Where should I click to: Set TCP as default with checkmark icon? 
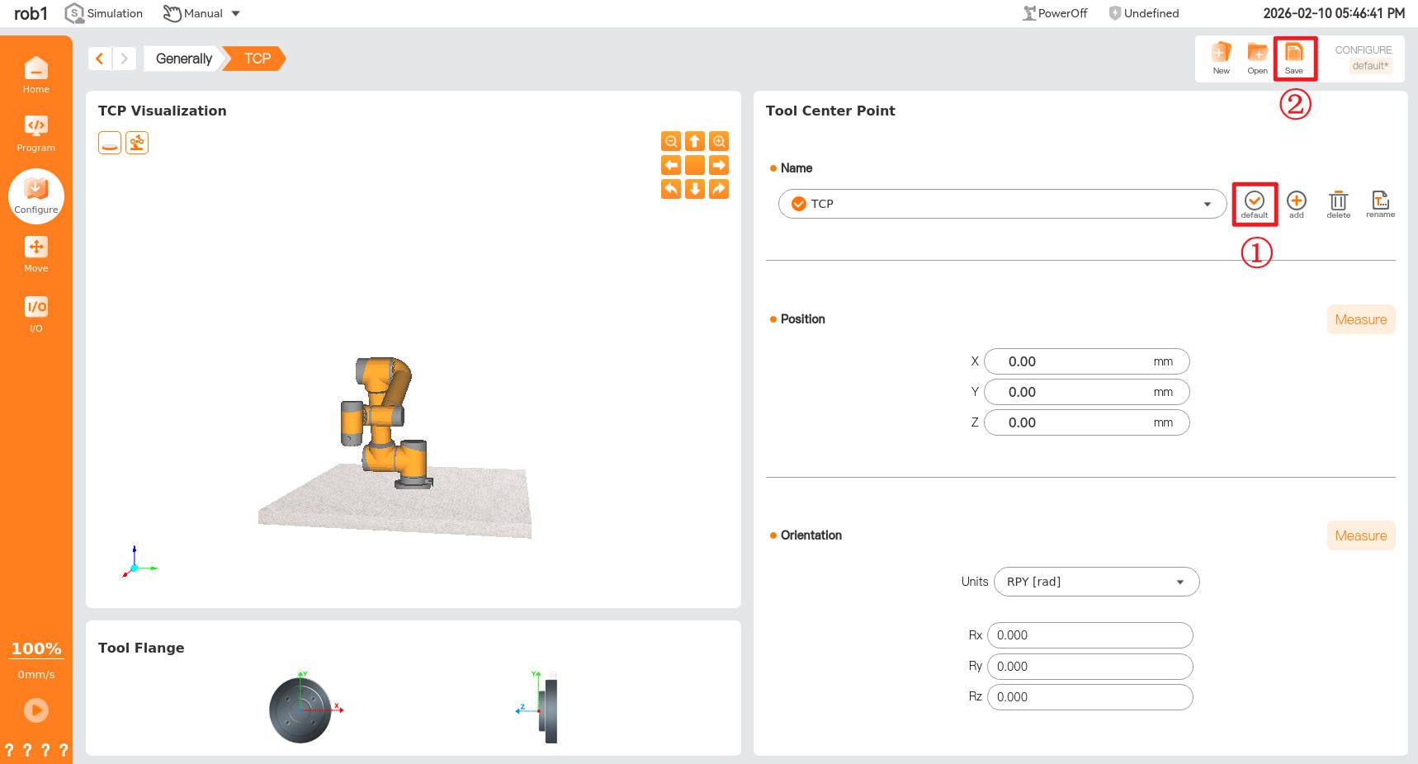coord(1254,203)
